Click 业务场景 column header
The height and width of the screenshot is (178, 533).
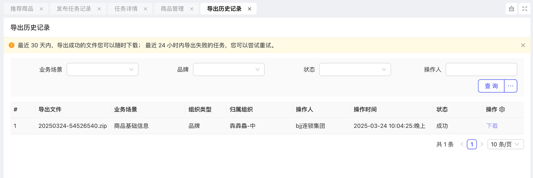click(x=126, y=110)
